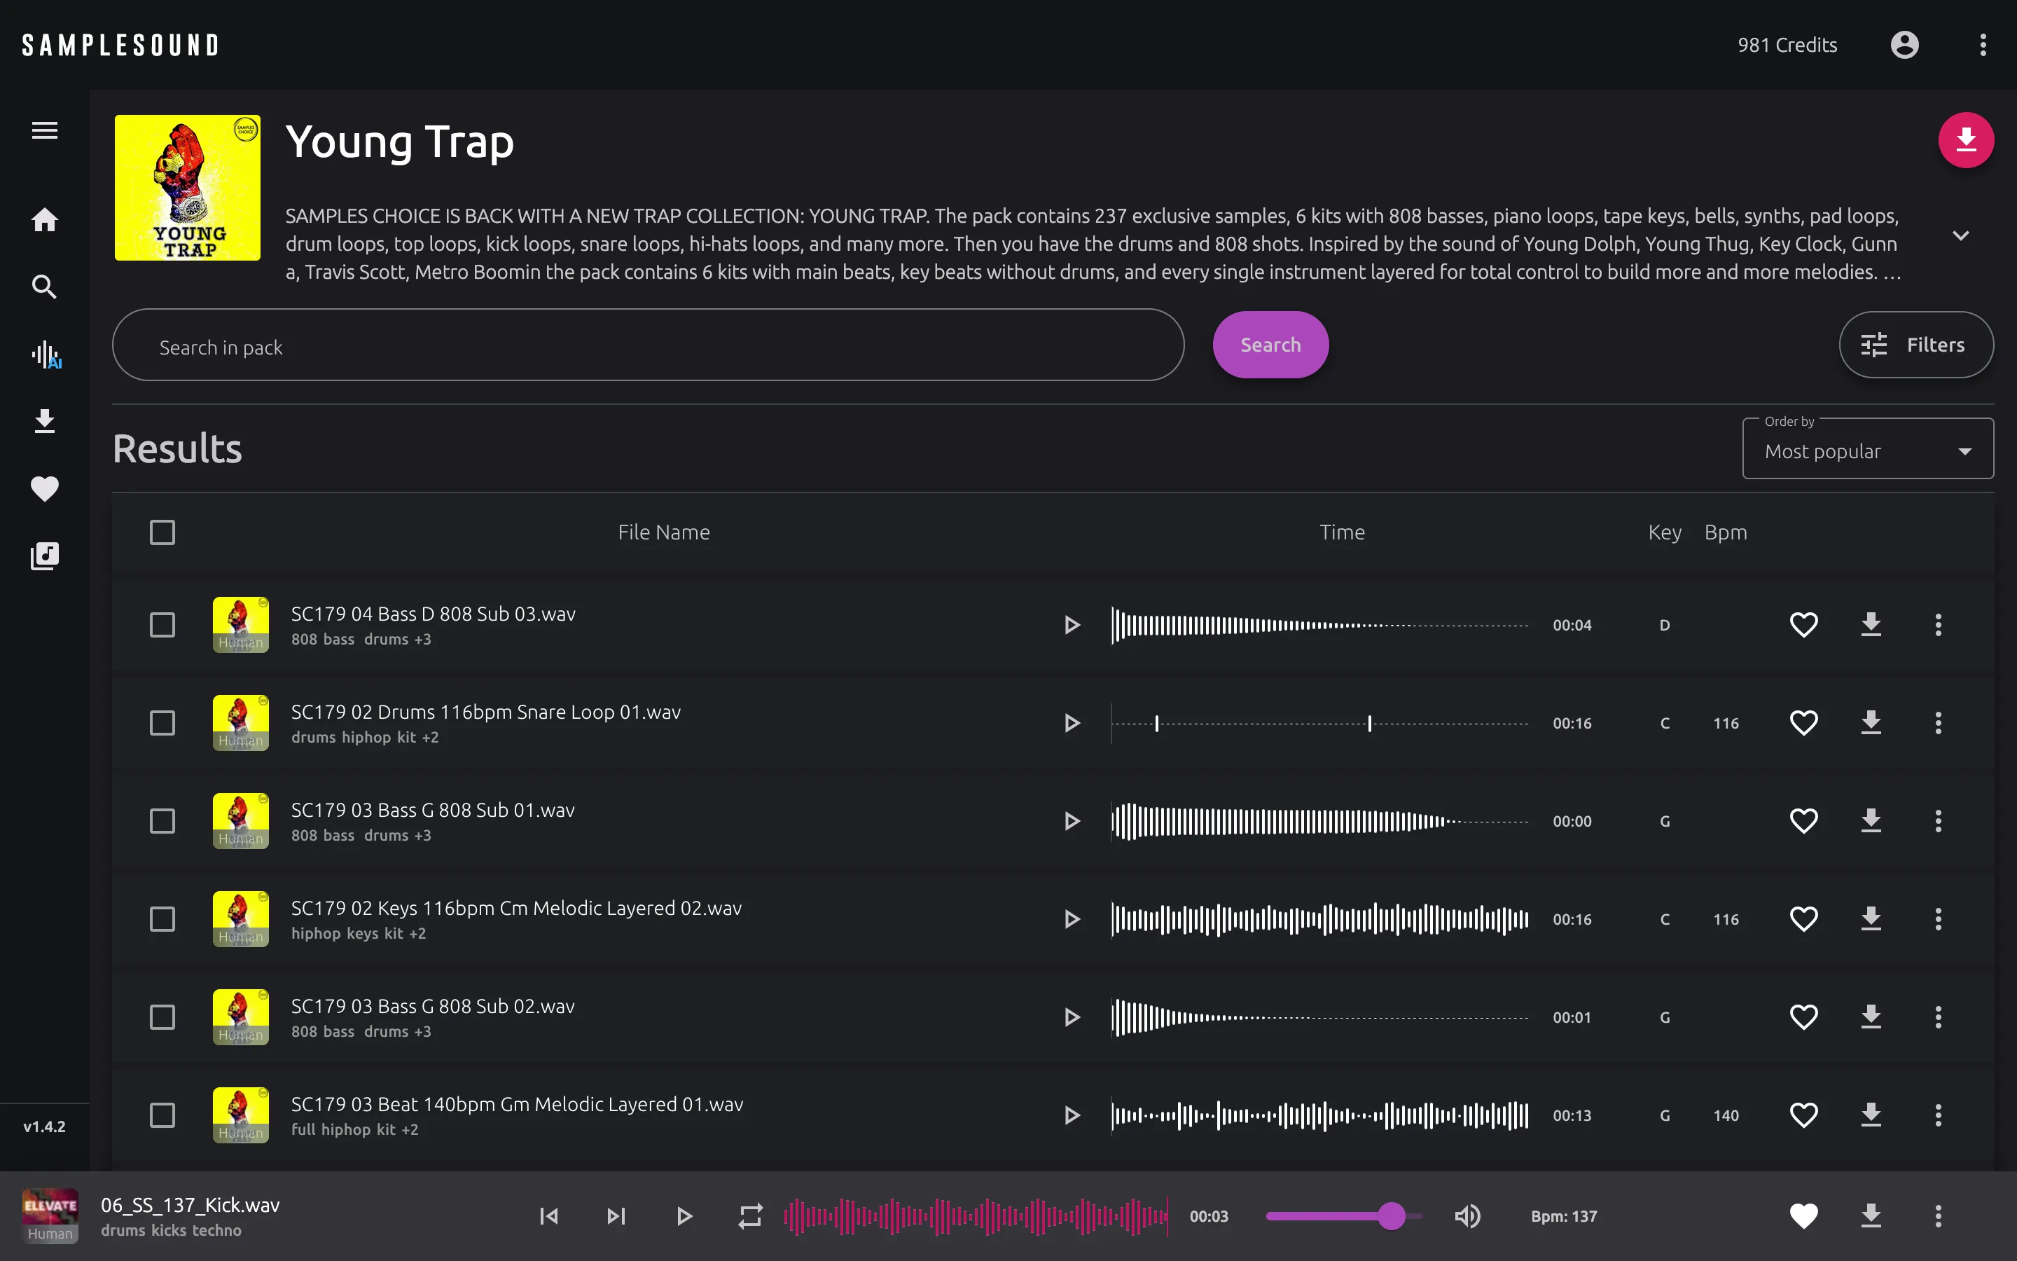The width and height of the screenshot is (2017, 1261).
Task: Adjust the purple volume slider
Action: tap(1343, 1216)
